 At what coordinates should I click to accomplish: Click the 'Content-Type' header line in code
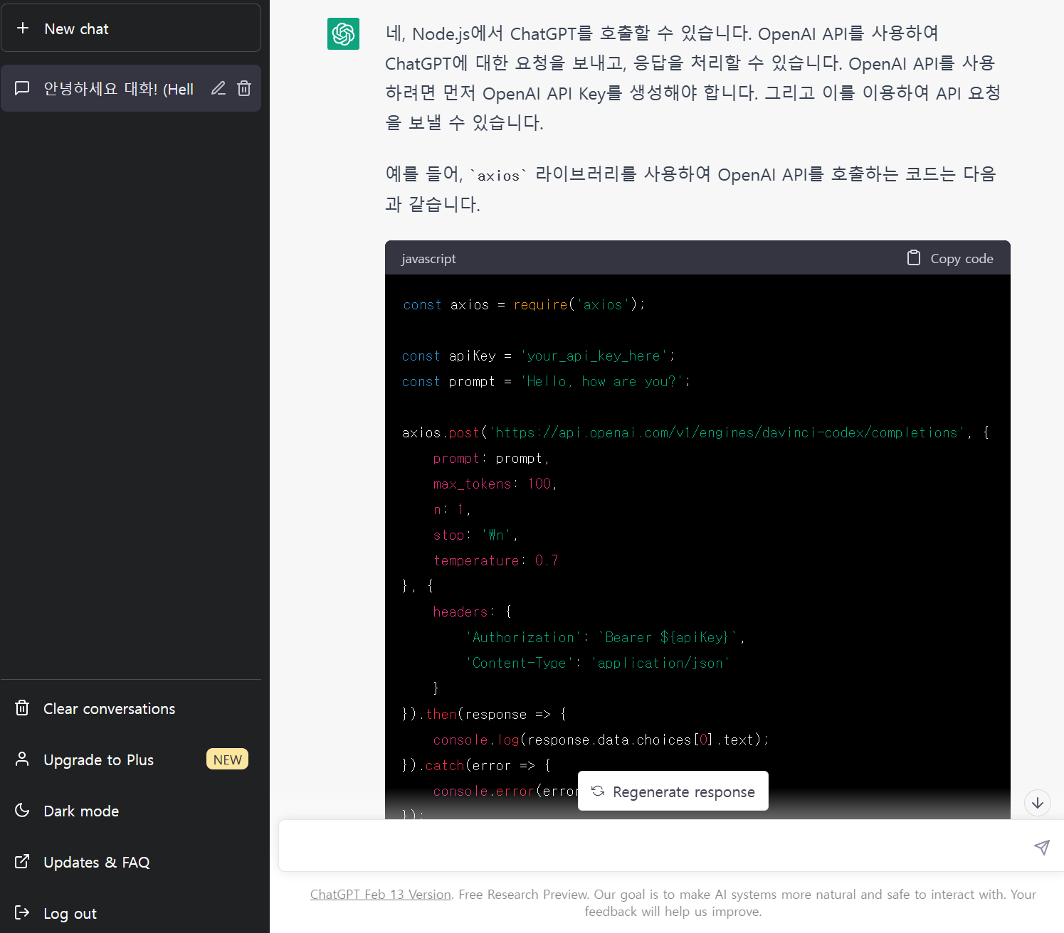tap(598, 663)
